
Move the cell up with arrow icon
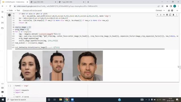pyautogui.click(x=158, y=15)
